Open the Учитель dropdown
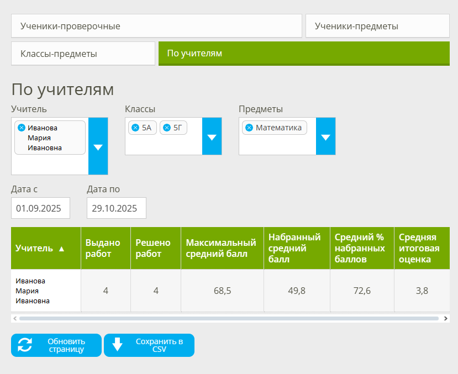This screenshot has width=458, height=374. 98,146
